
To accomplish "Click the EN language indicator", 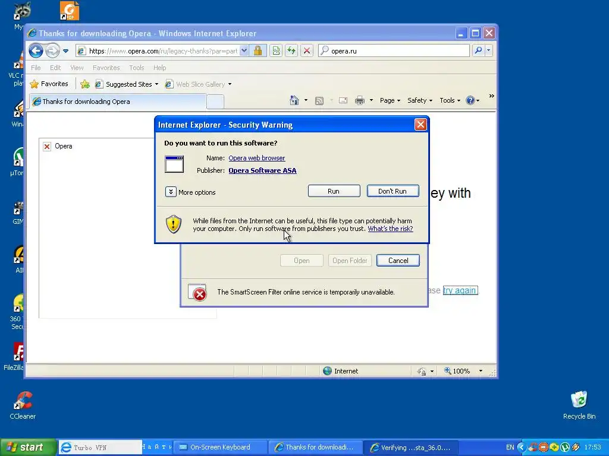I will [510, 448].
